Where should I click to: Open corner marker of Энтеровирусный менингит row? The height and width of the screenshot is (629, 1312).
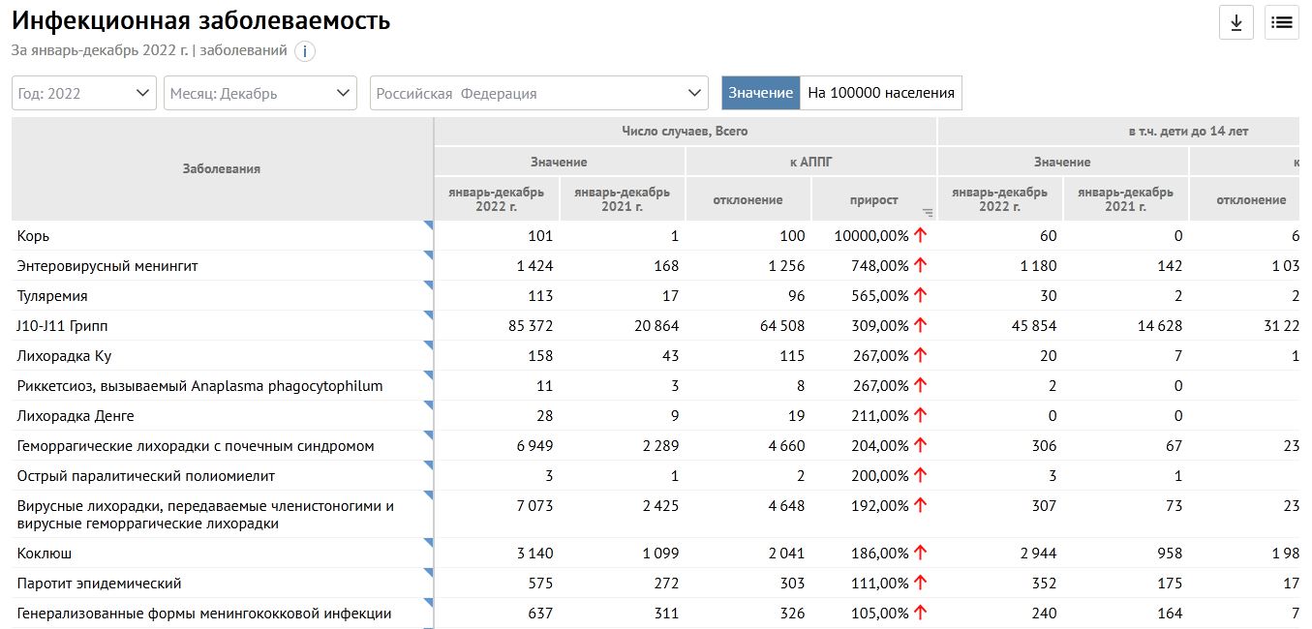(x=428, y=256)
